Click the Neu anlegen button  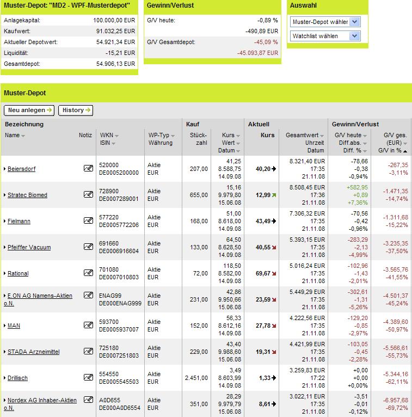(29, 110)
